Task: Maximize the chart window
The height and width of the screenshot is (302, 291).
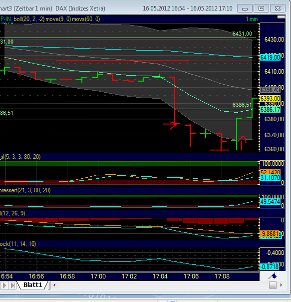Action: point(261,9)
